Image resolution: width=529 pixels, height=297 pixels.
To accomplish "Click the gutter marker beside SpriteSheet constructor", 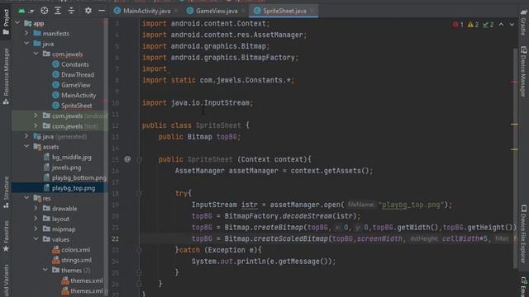I will 127,159.
